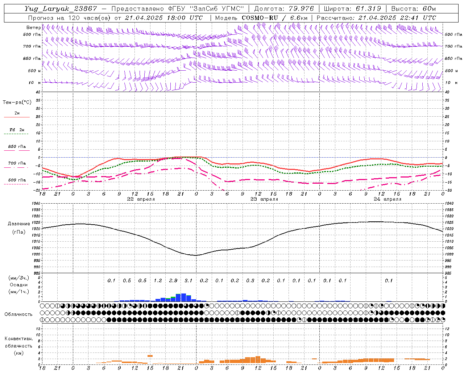
Task: Select the 1.2 precipitation value
Action: coord(158,280)
